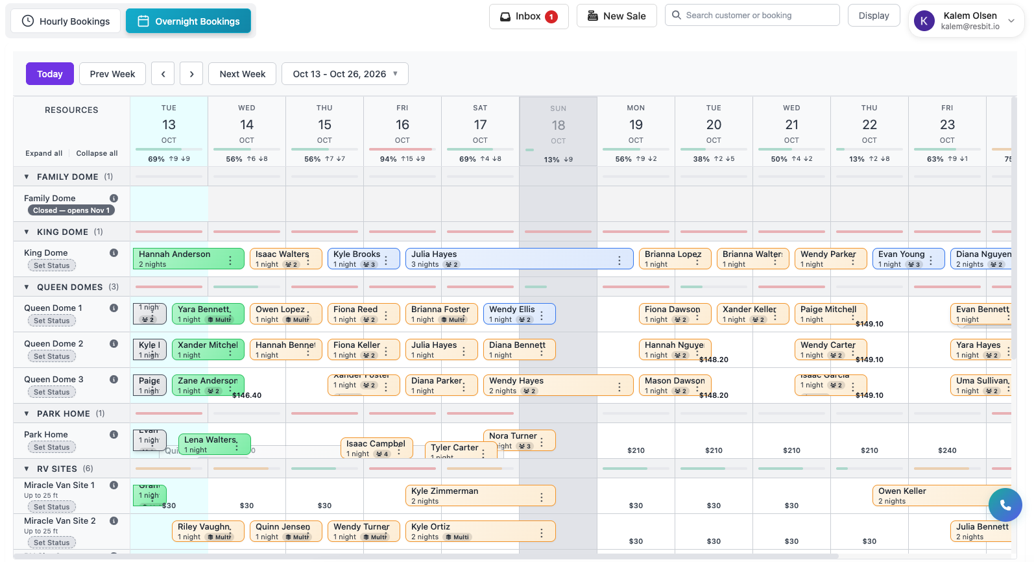Image resolution: width=1034 pixels, height=562 pixels.
Task: Set Status for King Dome
Action: point(51,266)
